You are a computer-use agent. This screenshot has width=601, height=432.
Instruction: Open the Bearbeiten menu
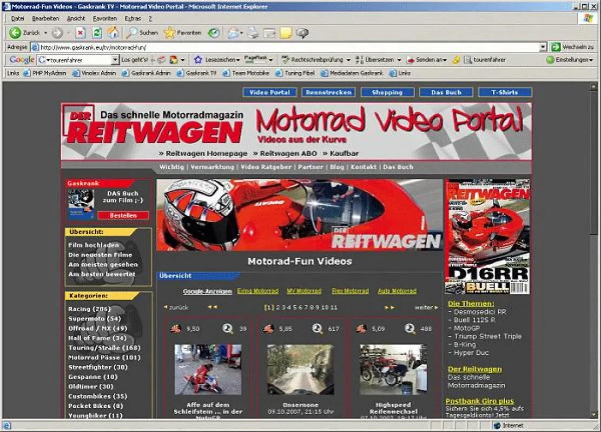(x=45, y=18)
